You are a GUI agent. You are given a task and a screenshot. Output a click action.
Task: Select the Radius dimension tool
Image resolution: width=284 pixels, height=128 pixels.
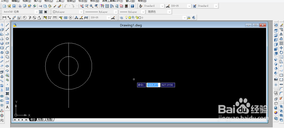click(25, 18)
